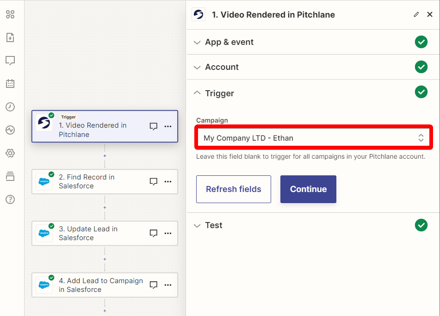
Task: Select step 2 Find Record in Salesforce
Action: pyautogui.click(x=105, y=181)
